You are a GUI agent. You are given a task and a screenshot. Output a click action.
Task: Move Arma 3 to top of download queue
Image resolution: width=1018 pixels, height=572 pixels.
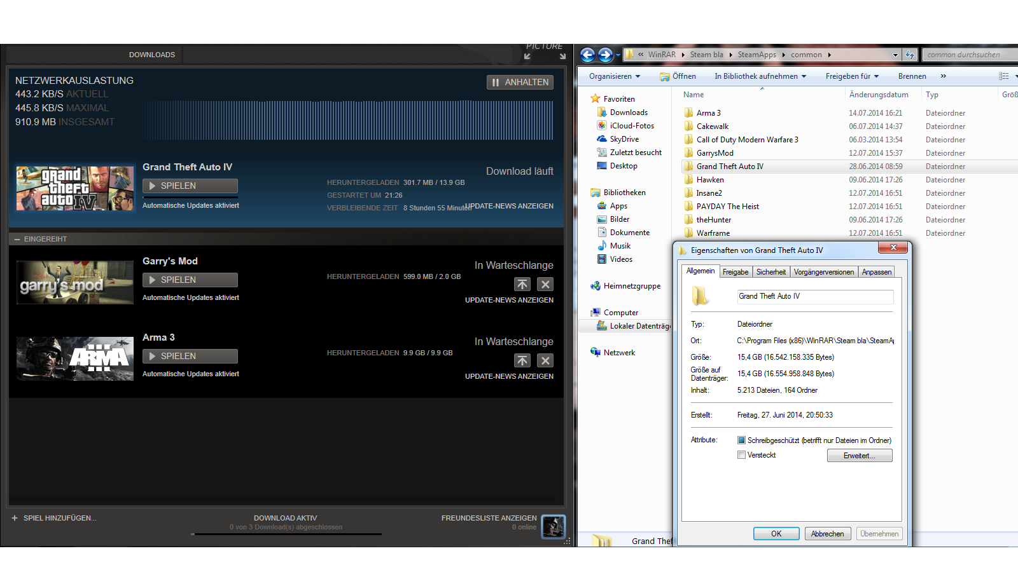[522, 360]
